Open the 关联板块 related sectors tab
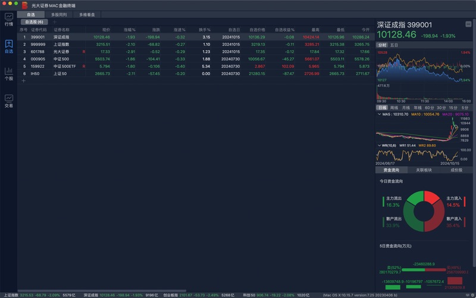Image resolution: width=476 pixels, height=298 pixels. (424, 170)
